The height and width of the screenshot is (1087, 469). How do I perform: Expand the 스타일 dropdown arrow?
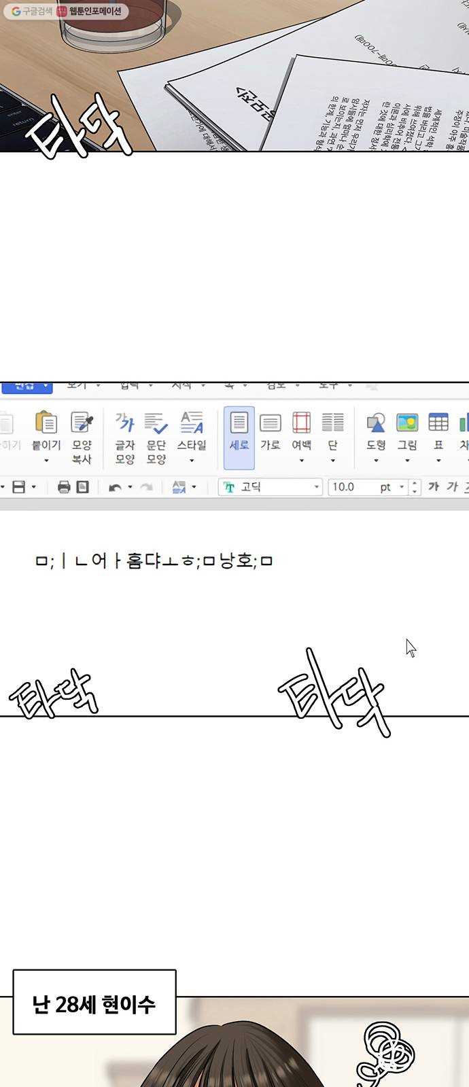(192, 461)
